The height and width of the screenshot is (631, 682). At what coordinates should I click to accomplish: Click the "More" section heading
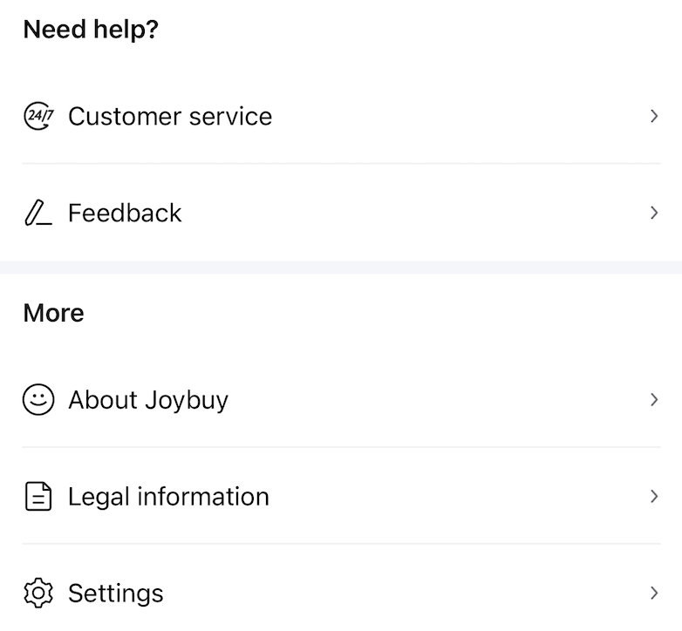pos(53,313)
